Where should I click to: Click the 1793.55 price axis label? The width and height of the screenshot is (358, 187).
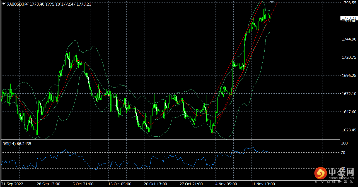[x=349, y=3]
